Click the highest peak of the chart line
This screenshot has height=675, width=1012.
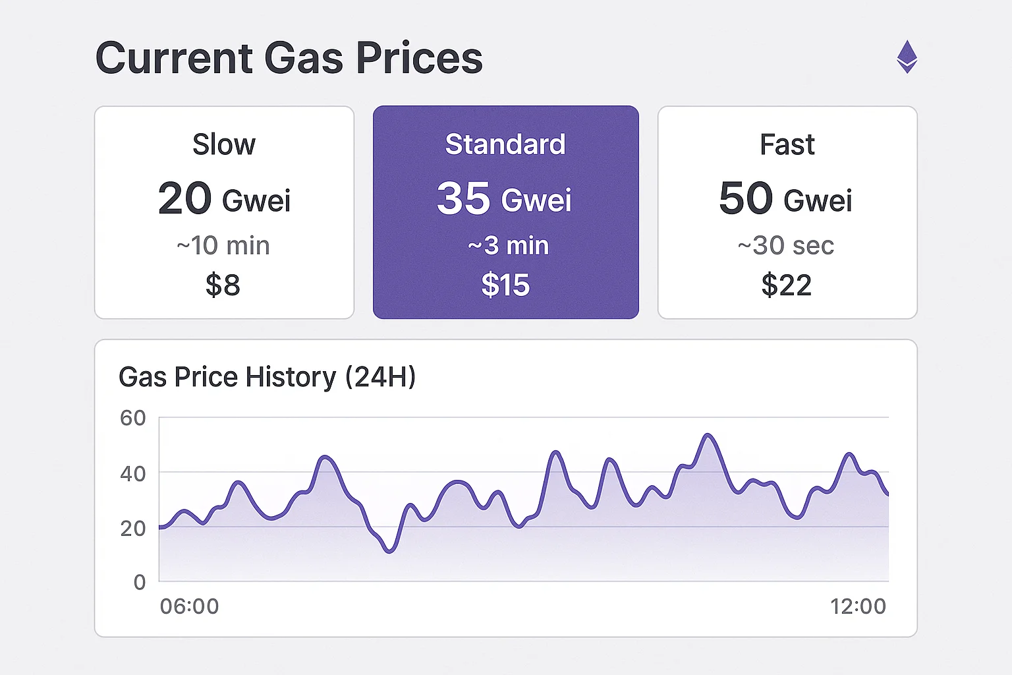708,435
